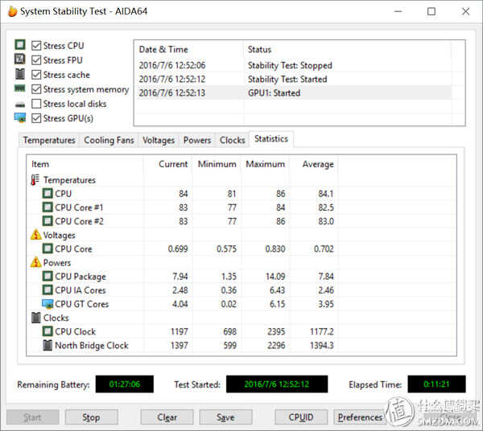Click the Maximum column header
The width and height of the screenshot is (483, 431).
pos(265,164)
